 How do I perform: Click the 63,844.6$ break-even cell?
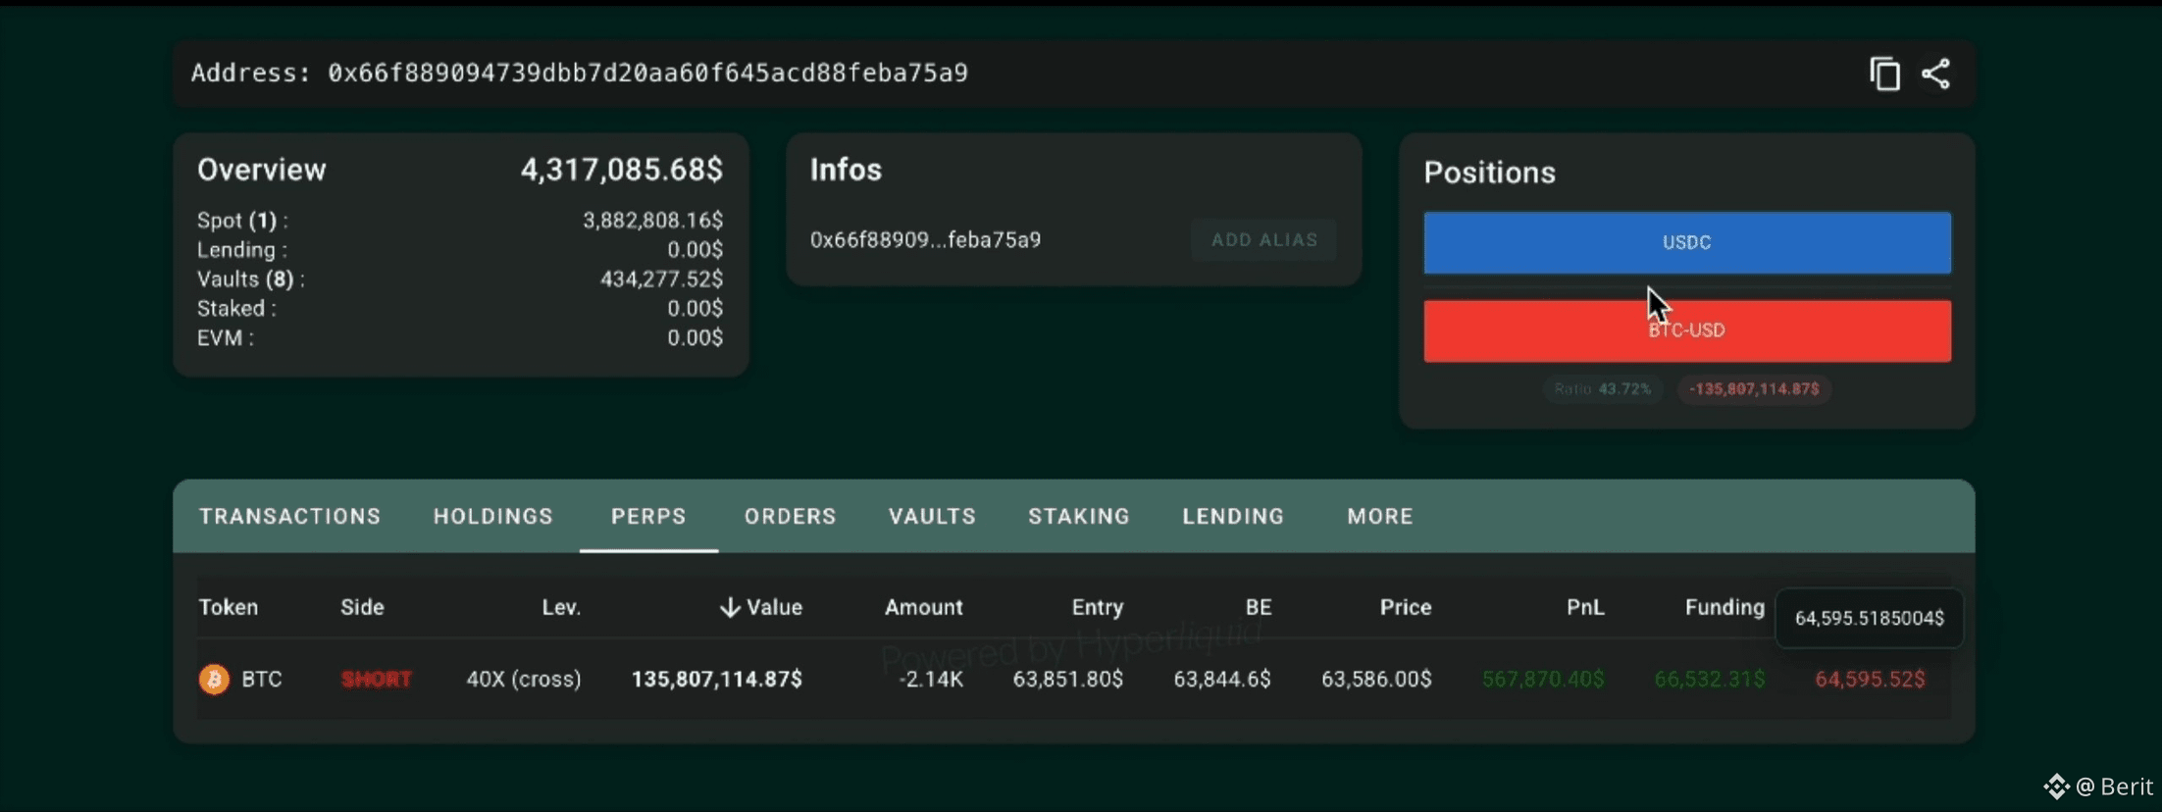click(1222, 679)
